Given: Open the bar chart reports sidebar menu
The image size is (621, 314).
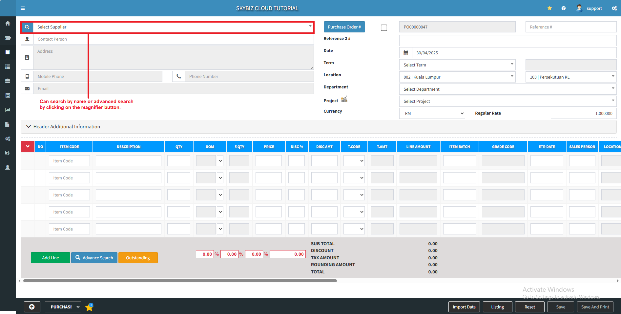Looking at the screenshot, I should (8, 110).
